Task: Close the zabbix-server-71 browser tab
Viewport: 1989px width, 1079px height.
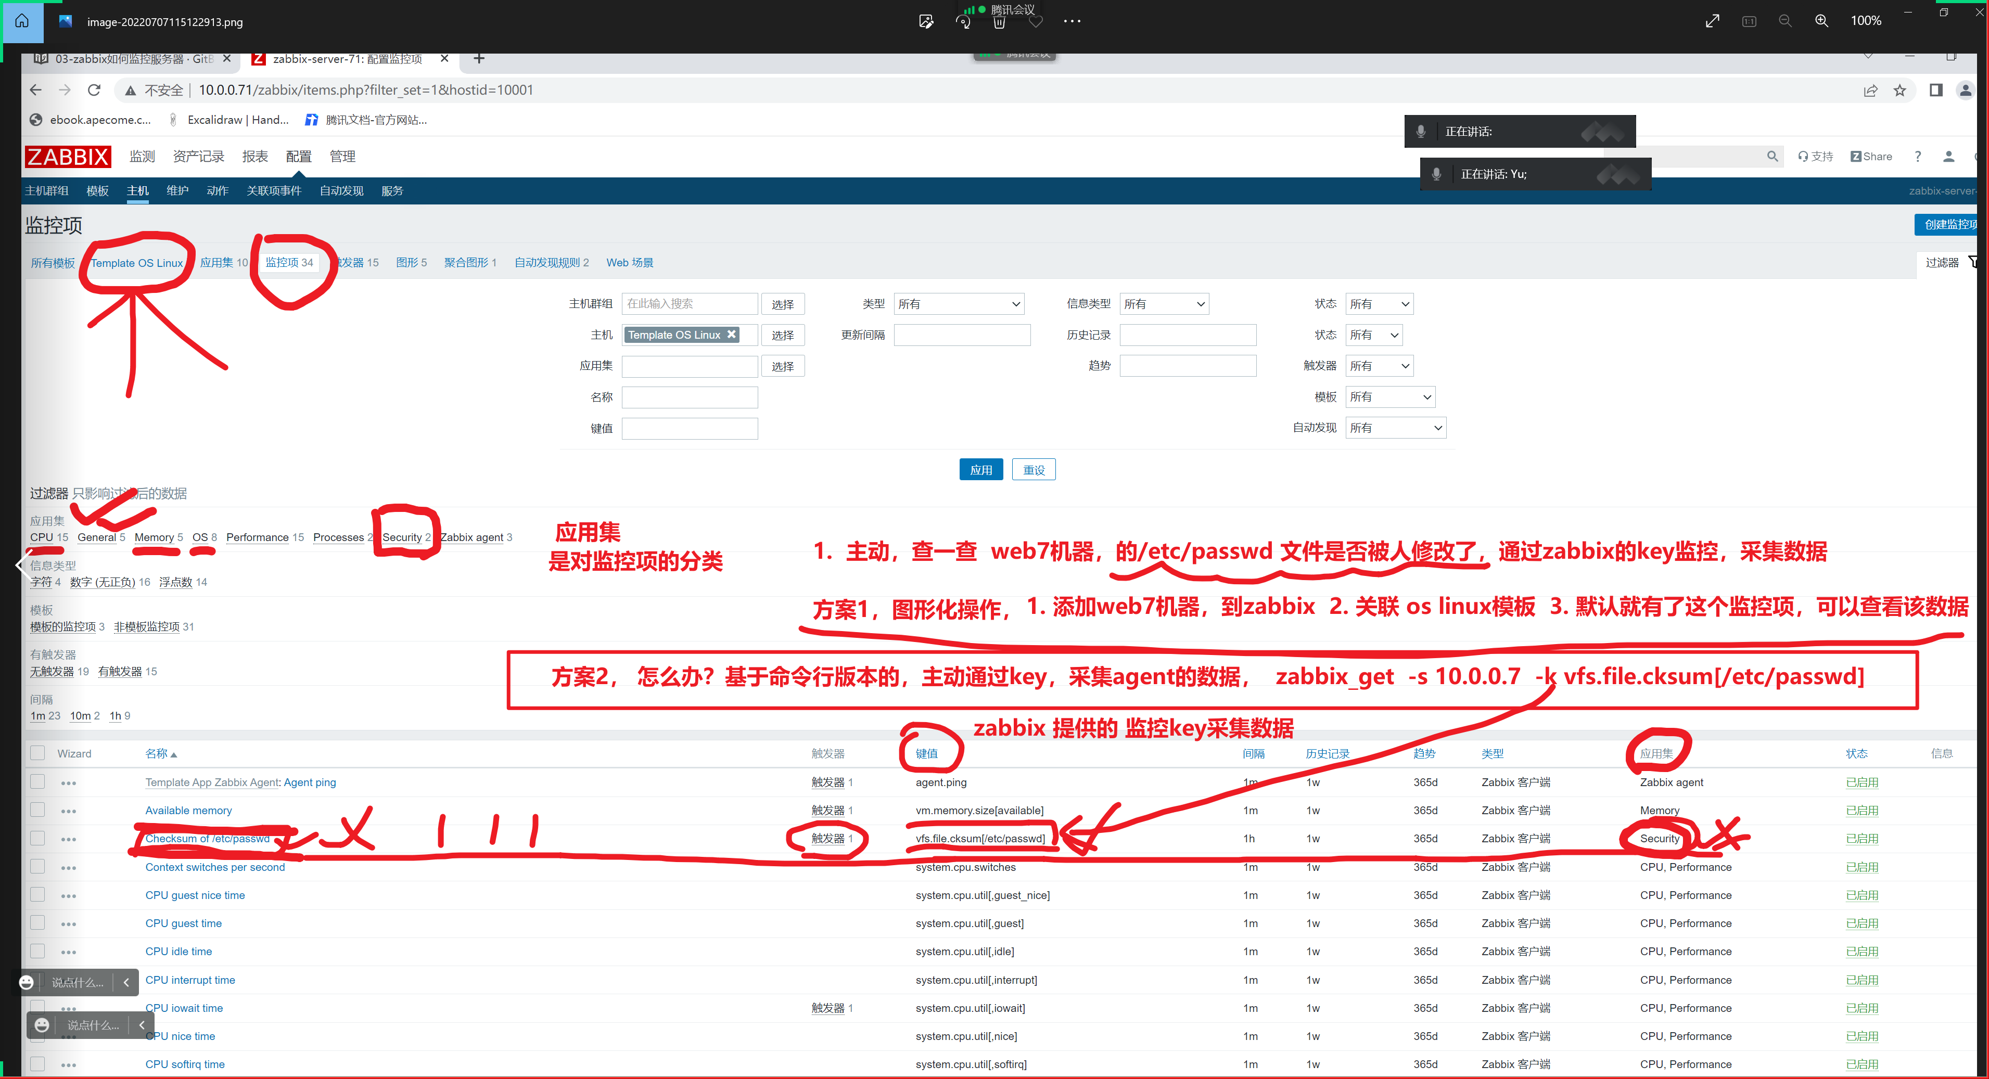Action: (x=444, y=59)
